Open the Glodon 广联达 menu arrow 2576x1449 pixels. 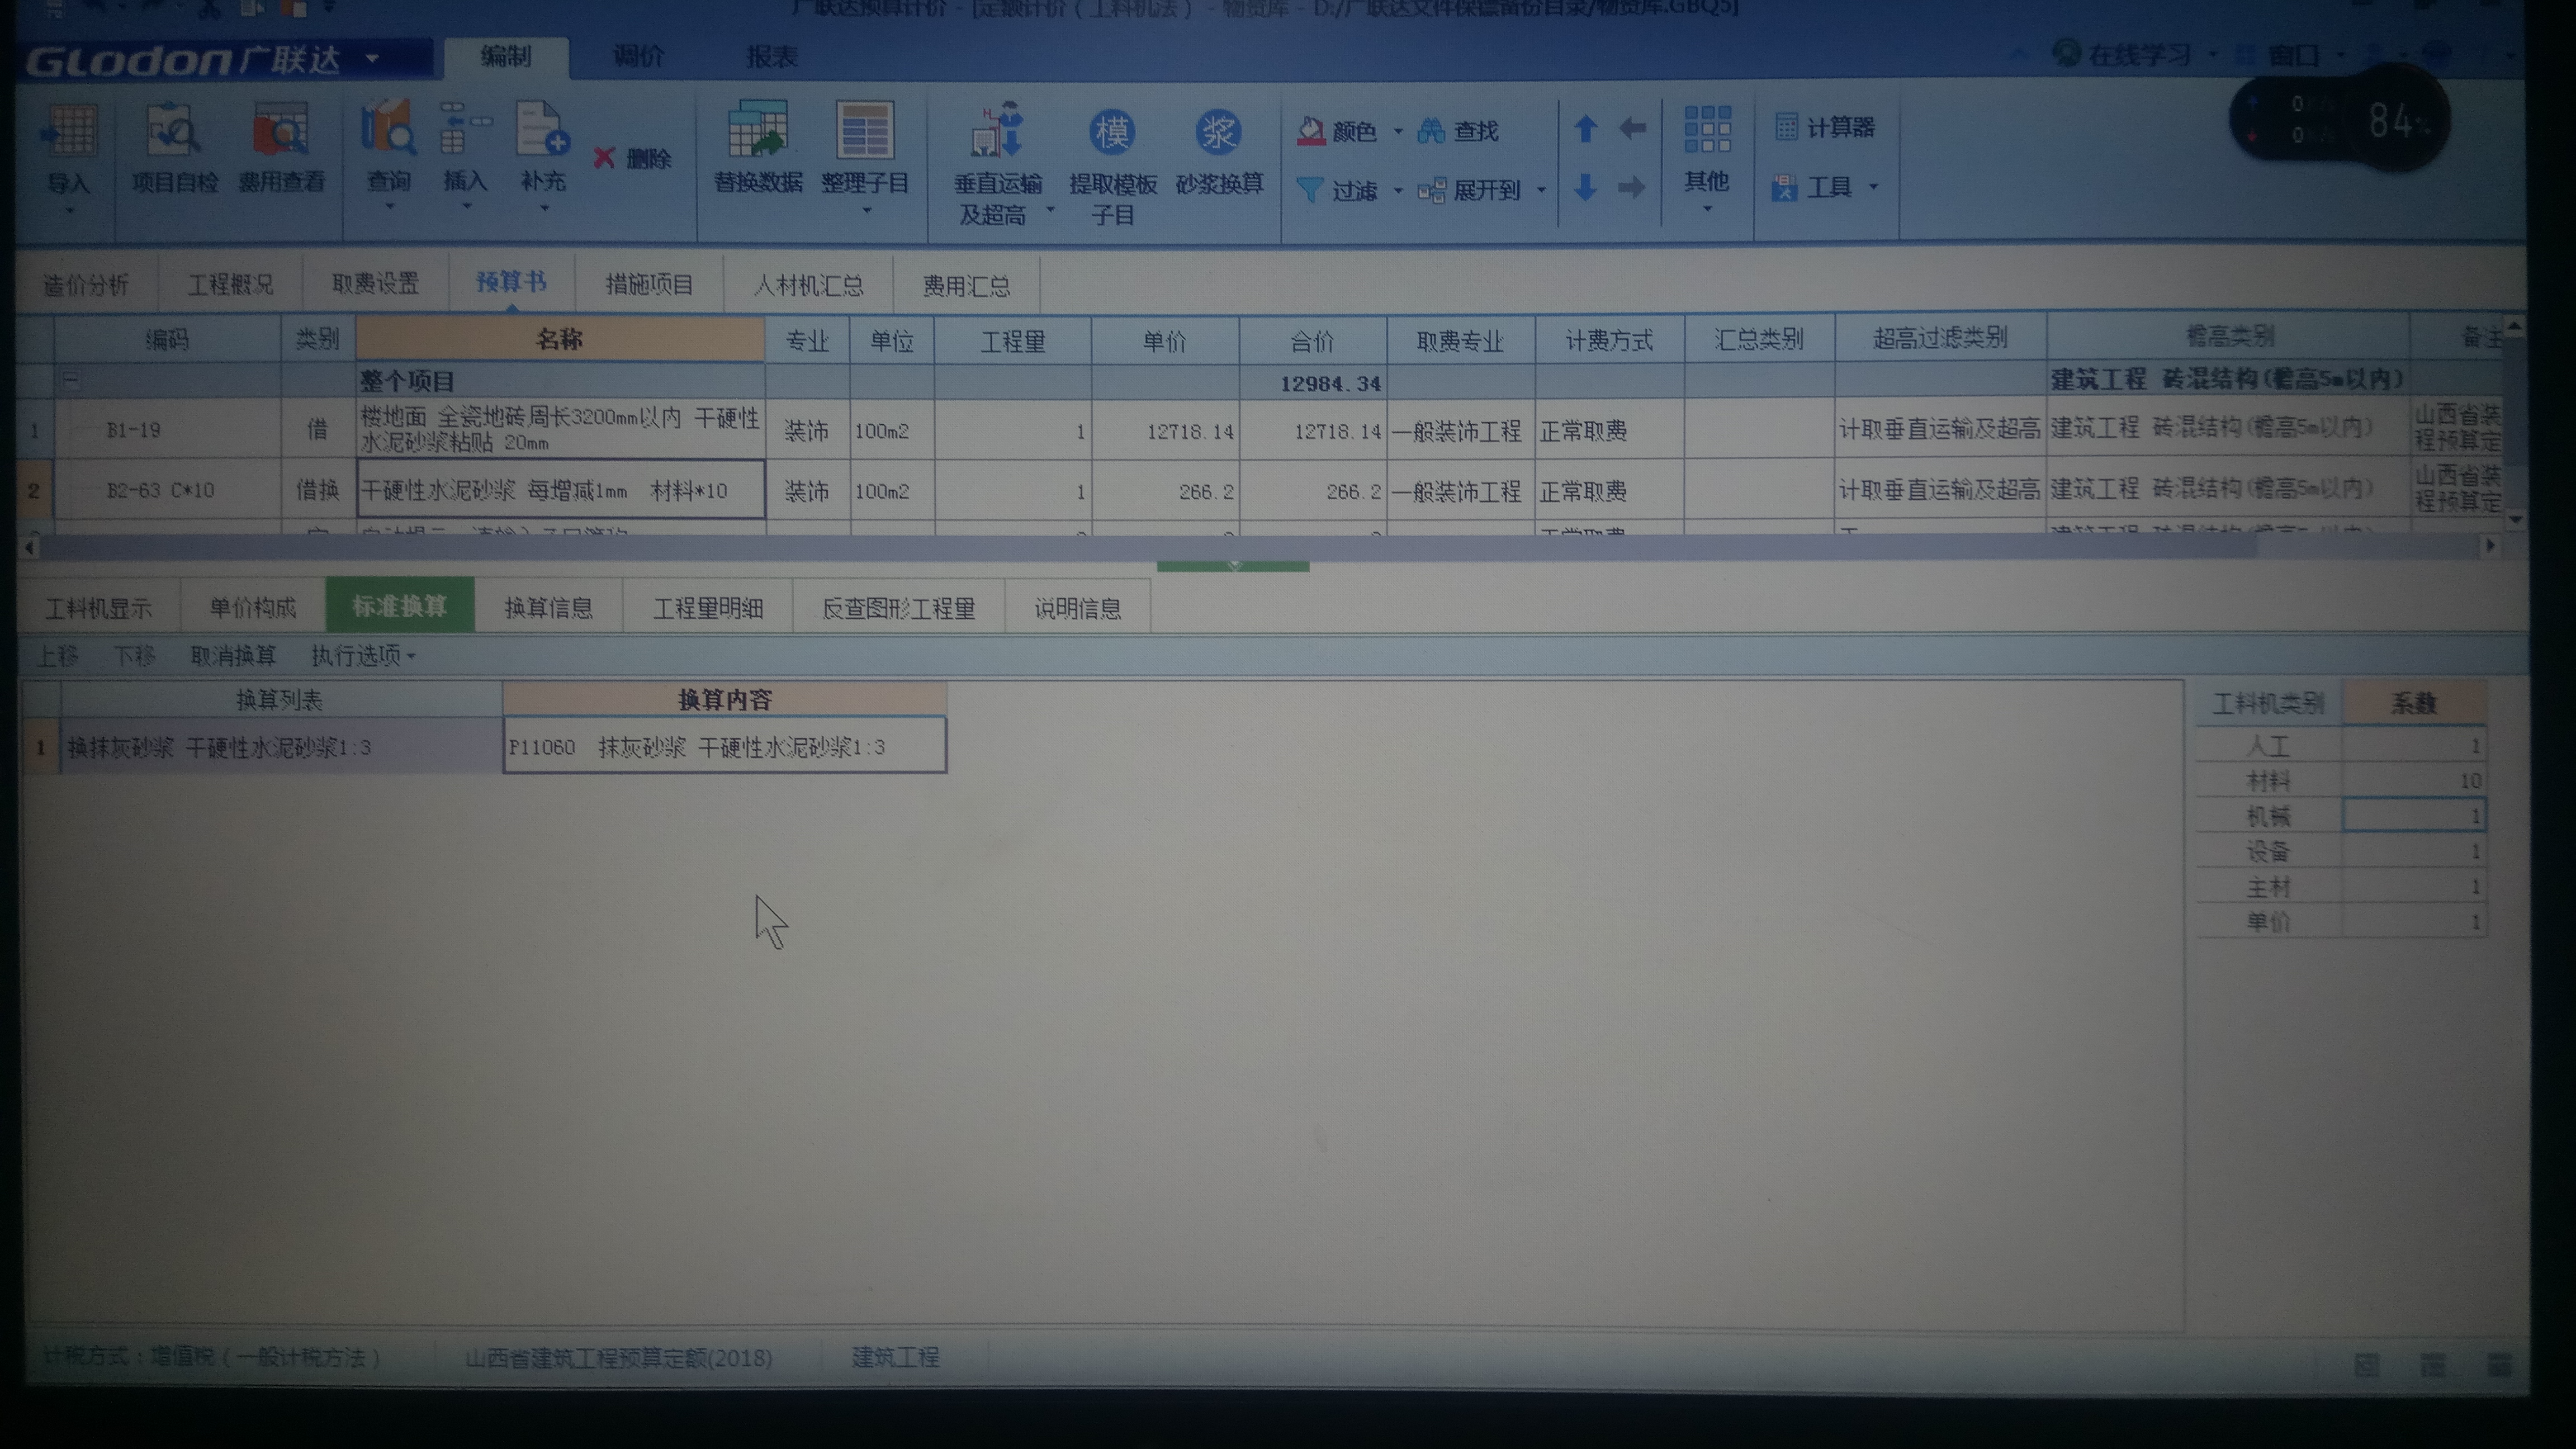click(372, 59)
